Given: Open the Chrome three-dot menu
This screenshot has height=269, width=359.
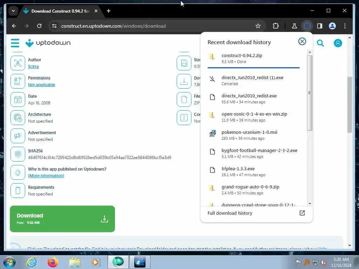Looking at the screenshot, I should pyautogui.click(x=345, y=26).
